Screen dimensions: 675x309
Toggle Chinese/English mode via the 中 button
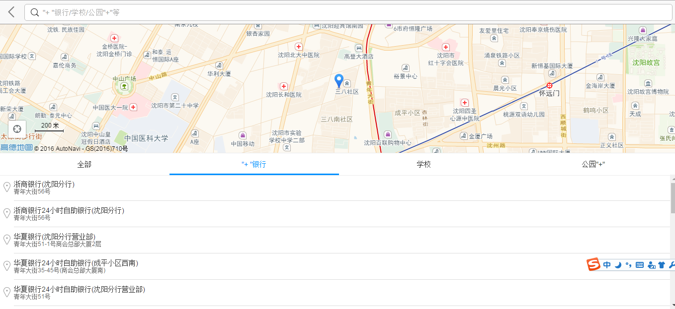607,265
